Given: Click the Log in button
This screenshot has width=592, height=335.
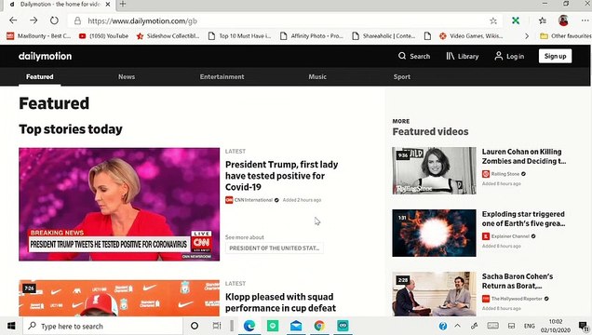Looking at the screenshot, I should 509,56.
